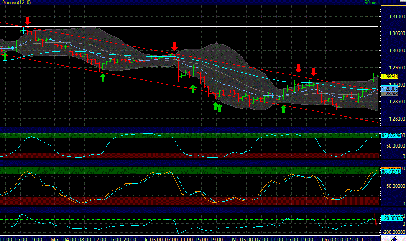The image size is (406, 241).
Task: Select the 86,70318 indicator value box
Action: click(391, 172)
